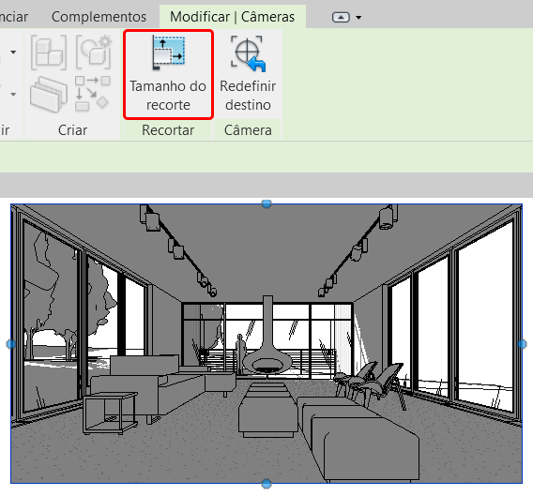Minimize the ribbon using the up-arrow button
Image resolution: width=533 pixels, height=496 pixels.
click(x=341, y=17)
